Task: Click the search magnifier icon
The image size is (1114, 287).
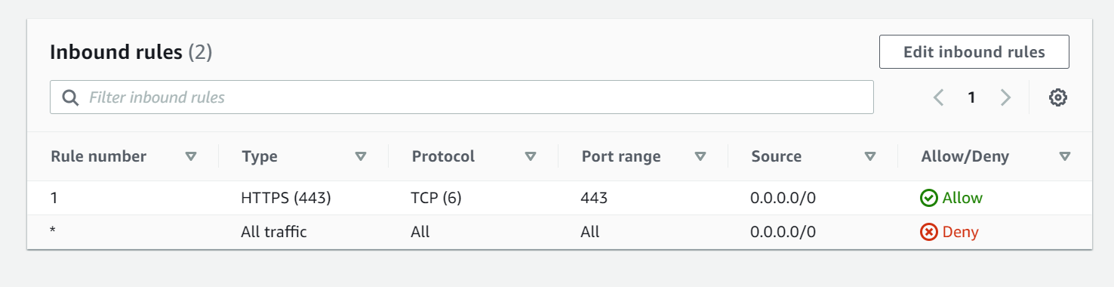Action: pos(70,97)
